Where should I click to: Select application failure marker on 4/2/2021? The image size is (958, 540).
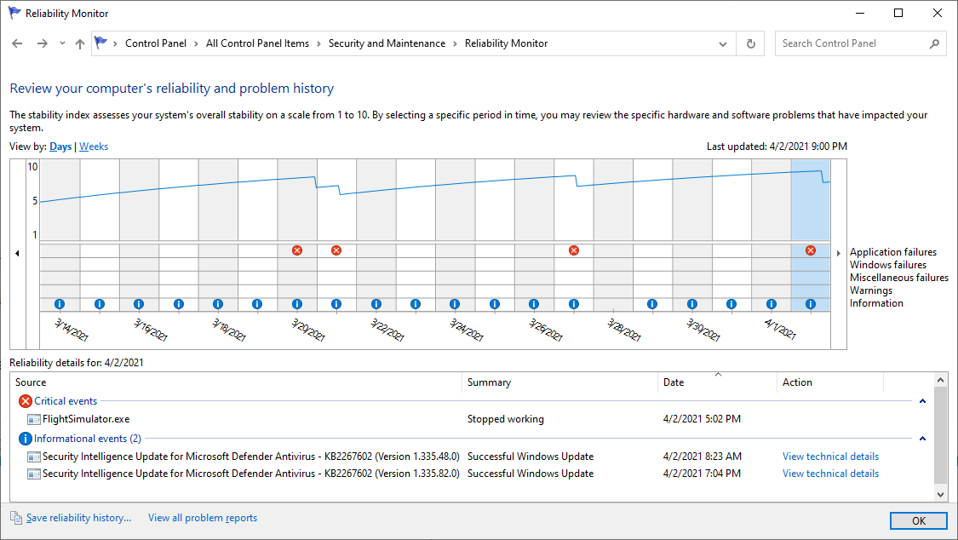(811, 250)
